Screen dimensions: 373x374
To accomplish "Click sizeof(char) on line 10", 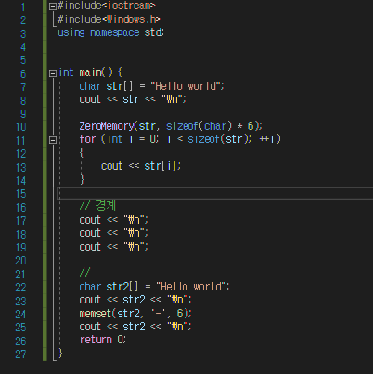I will [199, 126].
